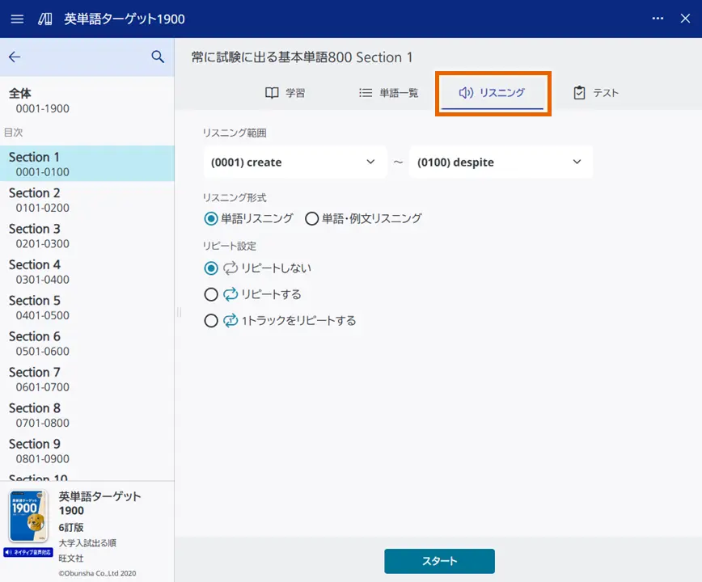Image resolution: width=702 pixels, height=582 pixels.
Task: Click the checkmark icon beside テスト
Action: point(580,92)
